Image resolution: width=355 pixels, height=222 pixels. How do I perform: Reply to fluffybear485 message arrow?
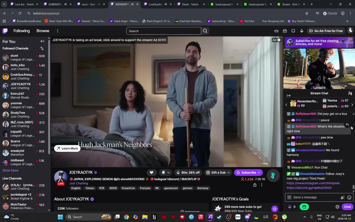tap(347, 125)
